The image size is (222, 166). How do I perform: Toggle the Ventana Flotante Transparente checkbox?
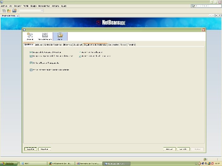tap(31, 63)
